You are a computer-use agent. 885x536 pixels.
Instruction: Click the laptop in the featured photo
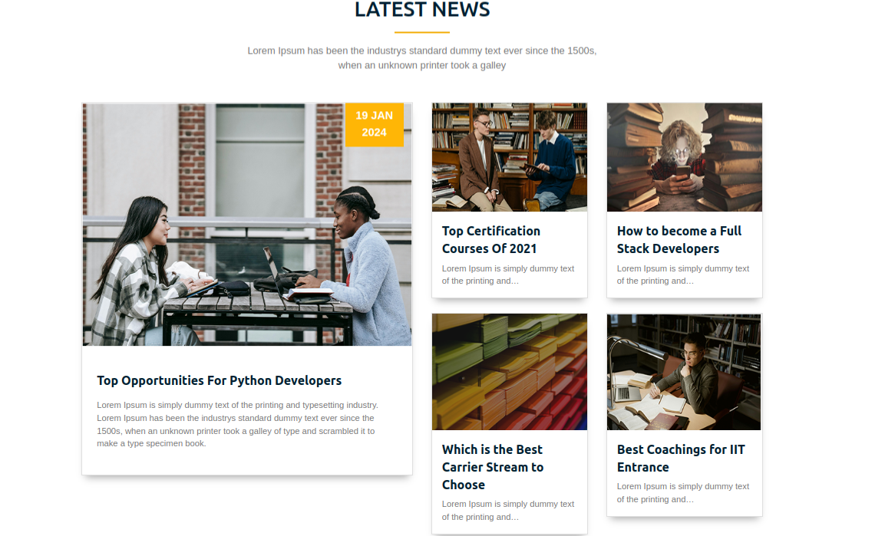[274, 269]
